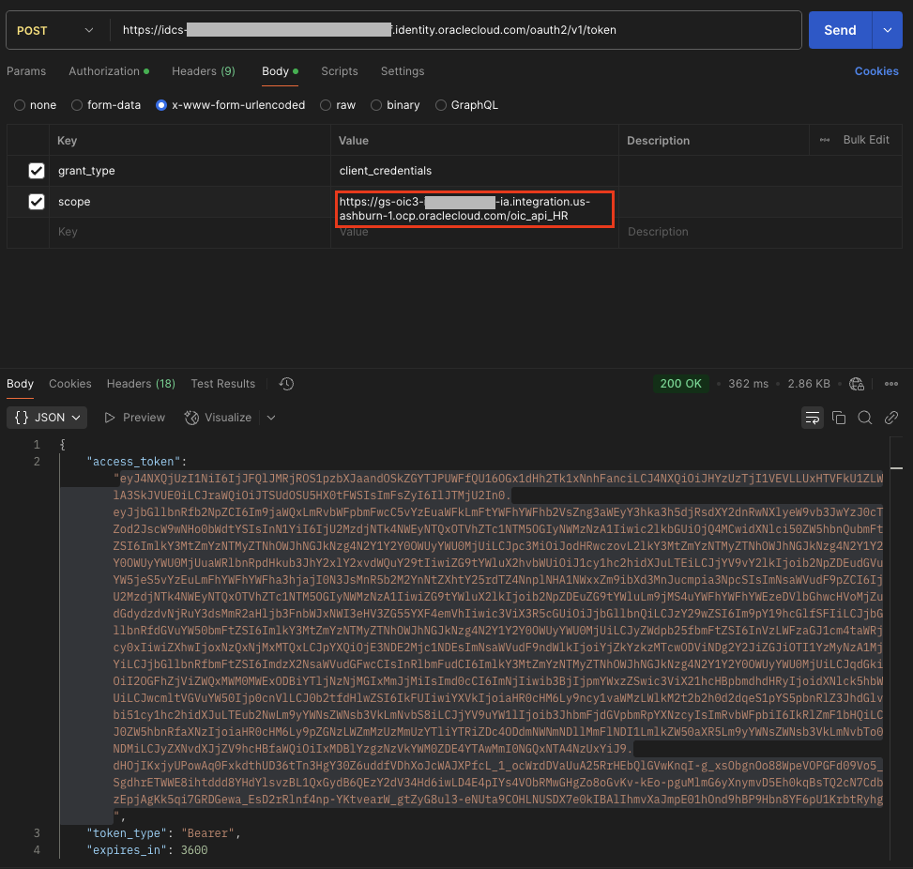Viewport: 913px width, 869px height.
Task: Open the response Test Results tab
Action: (x=222, y=384)
